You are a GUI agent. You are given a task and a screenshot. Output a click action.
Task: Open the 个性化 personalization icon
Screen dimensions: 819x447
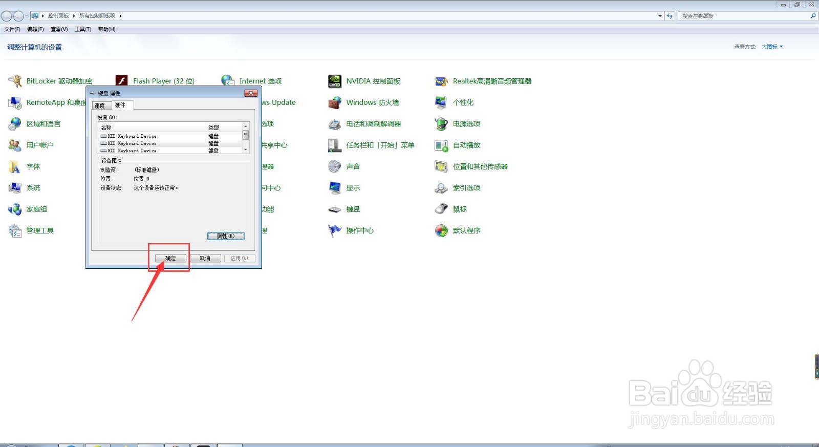click(x=441, y=102)
